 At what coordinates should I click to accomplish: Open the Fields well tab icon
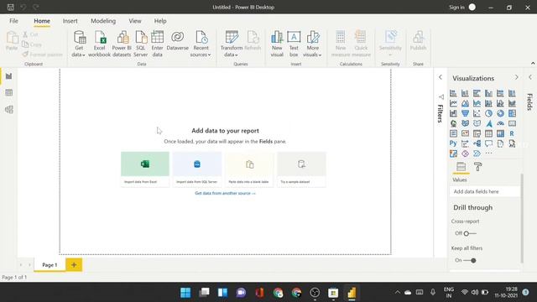tap(461, 167)
